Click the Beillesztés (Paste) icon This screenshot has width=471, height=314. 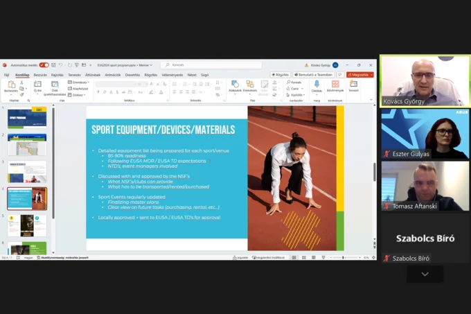click(x=11, y=85)
